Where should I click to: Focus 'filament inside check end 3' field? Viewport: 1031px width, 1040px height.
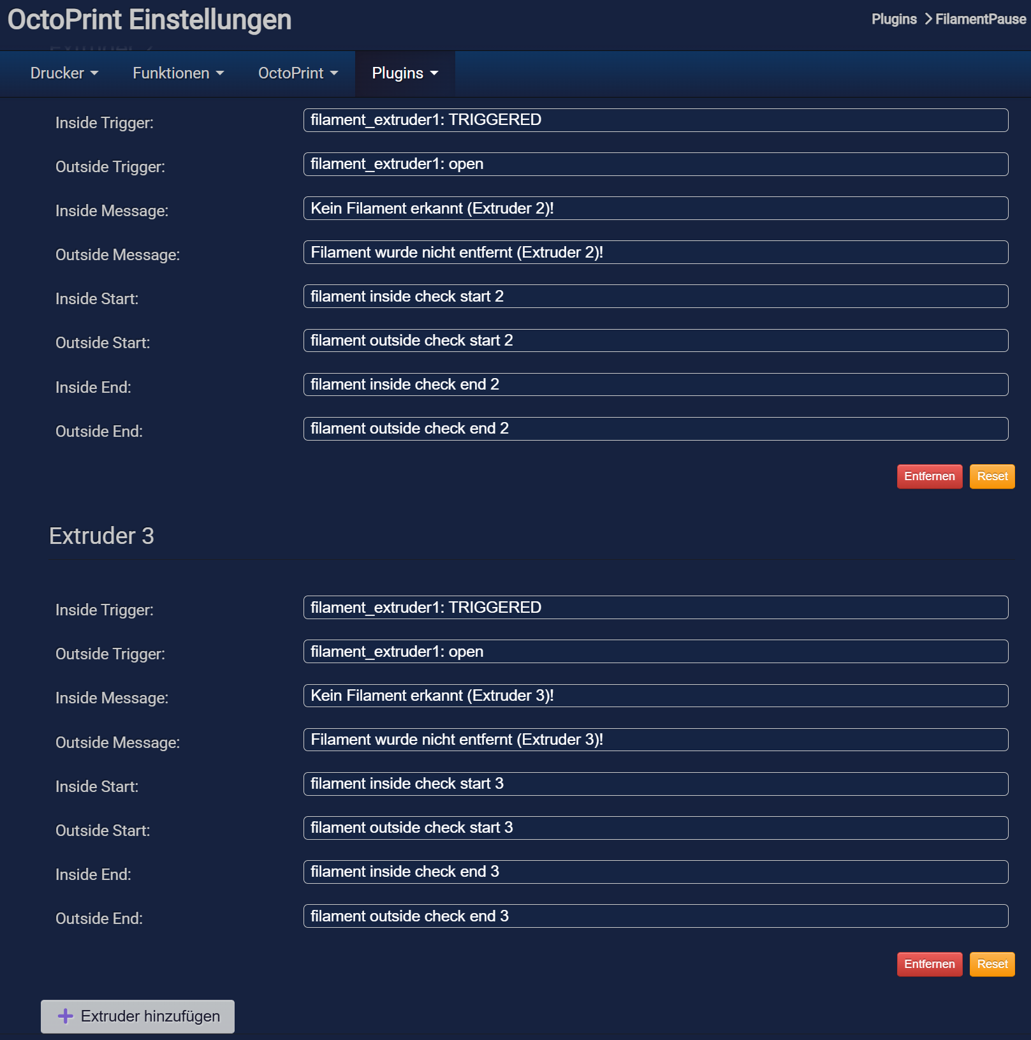coord(655,872)
